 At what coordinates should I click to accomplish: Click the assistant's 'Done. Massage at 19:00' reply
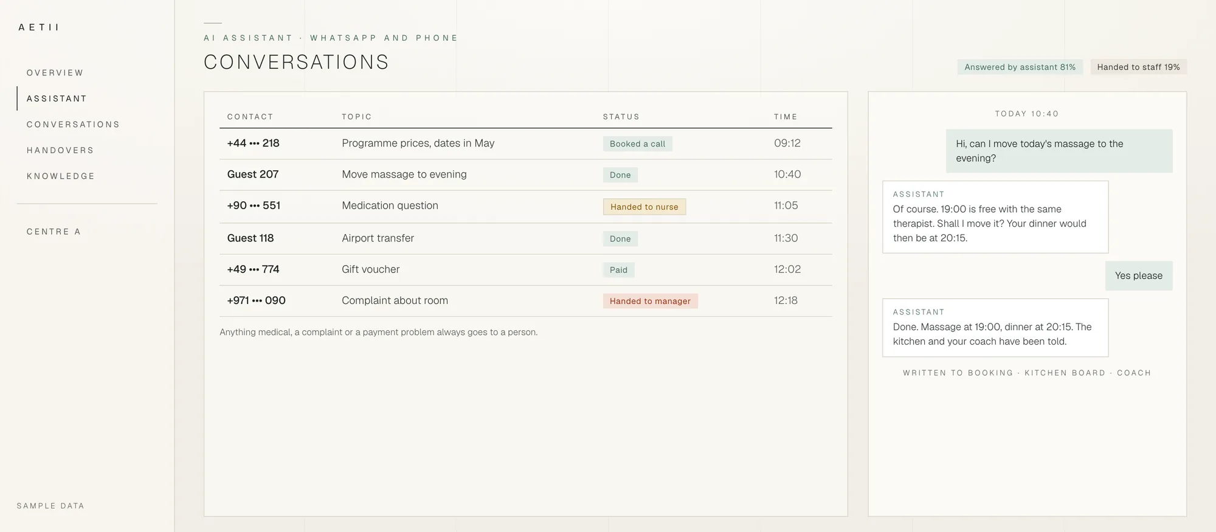(995, 328)
